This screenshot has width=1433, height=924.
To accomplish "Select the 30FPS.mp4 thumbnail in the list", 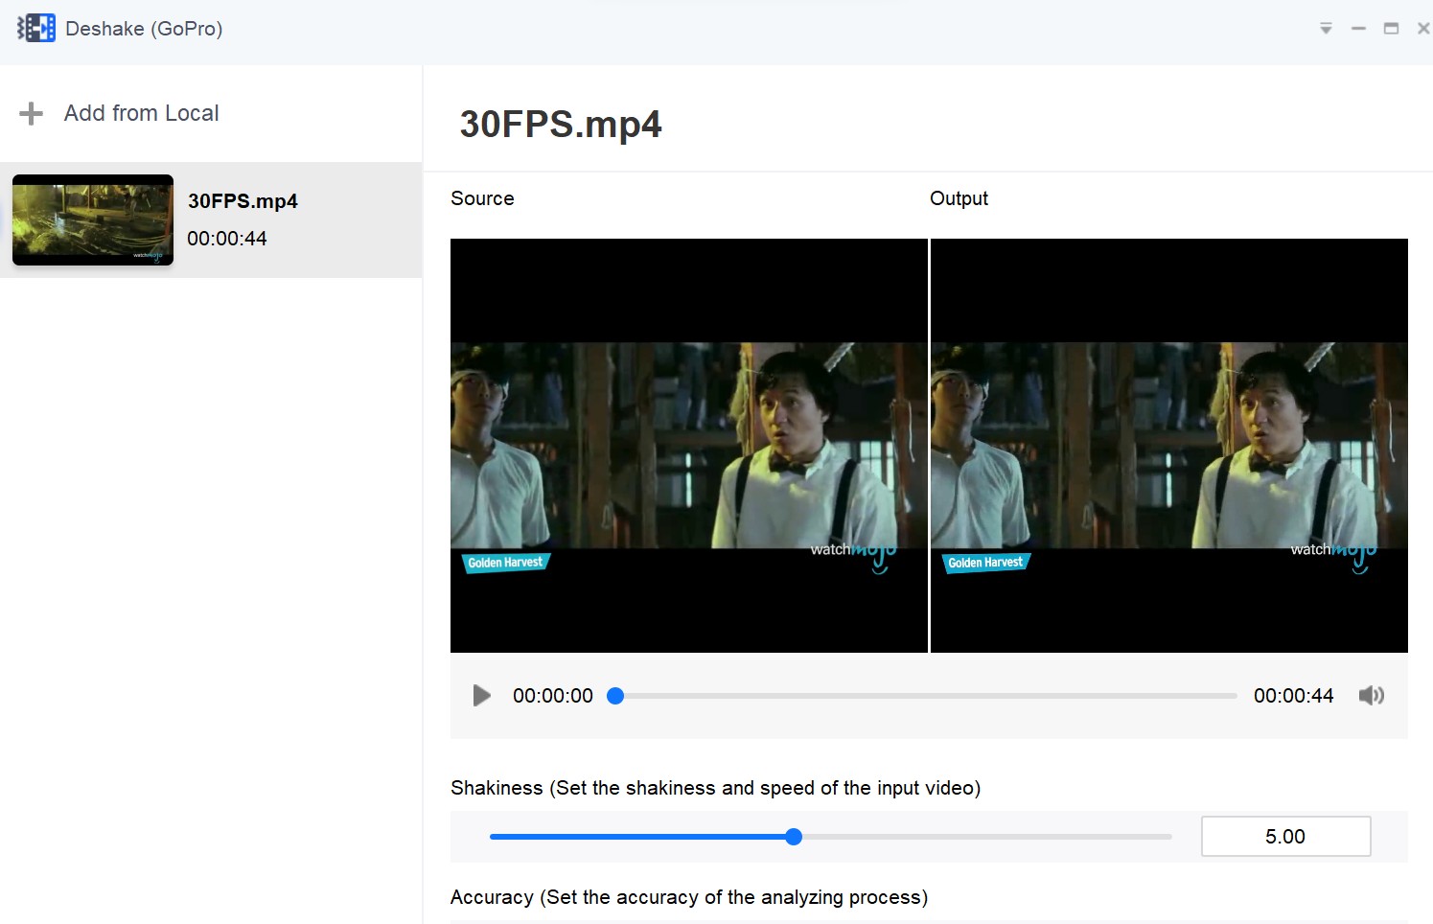I will click(93, 219).
